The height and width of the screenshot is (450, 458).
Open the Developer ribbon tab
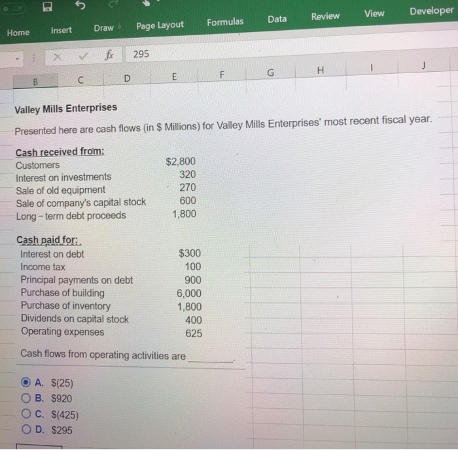[x=432, y=11]
